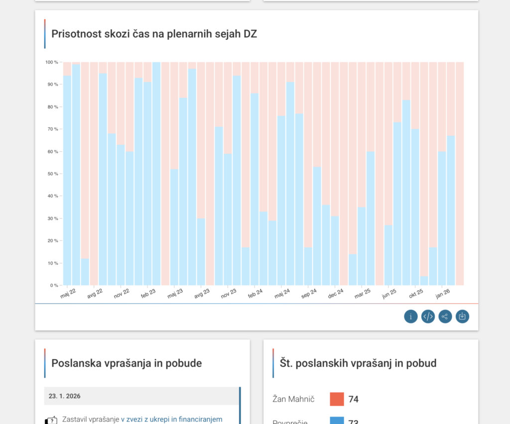Download the attendance chart card

462,317
